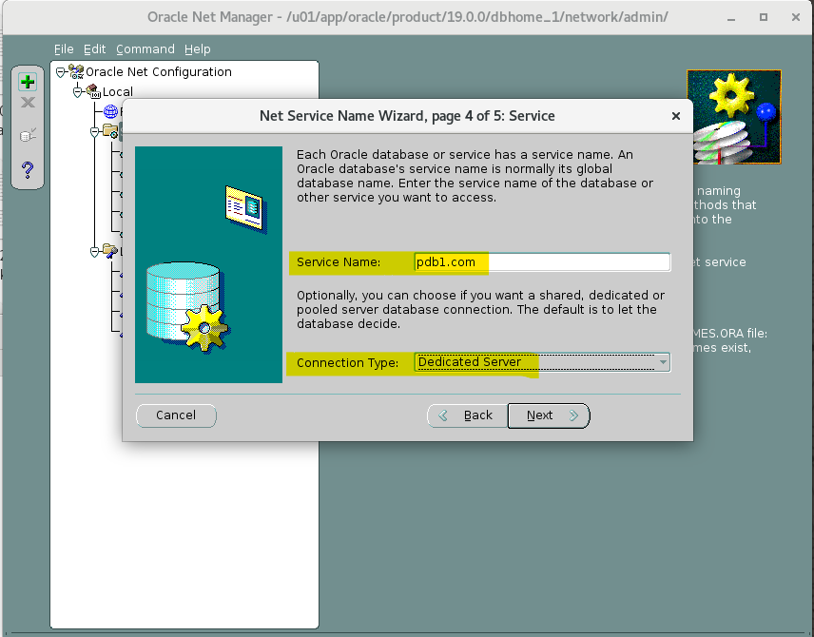
Task: Click the gray X Delete icon
Action: [x=28, y=103]
